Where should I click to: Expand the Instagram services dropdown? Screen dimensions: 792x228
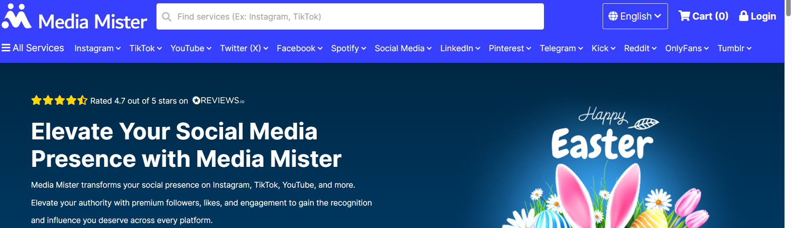[x=97, y=48]
